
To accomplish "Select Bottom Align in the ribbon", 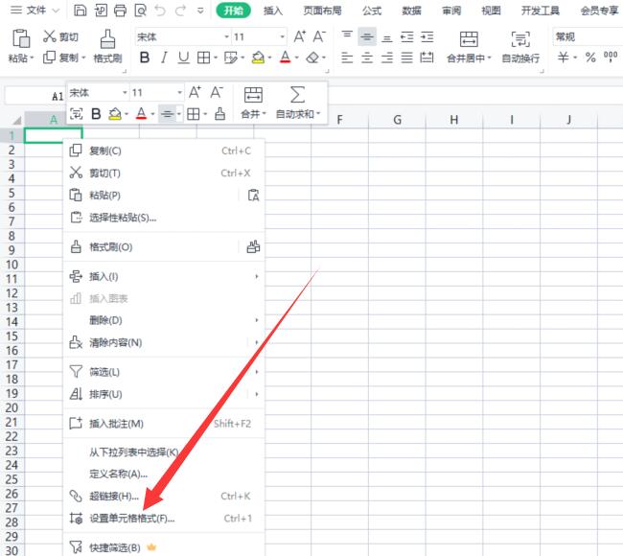I will click(387, 37).
